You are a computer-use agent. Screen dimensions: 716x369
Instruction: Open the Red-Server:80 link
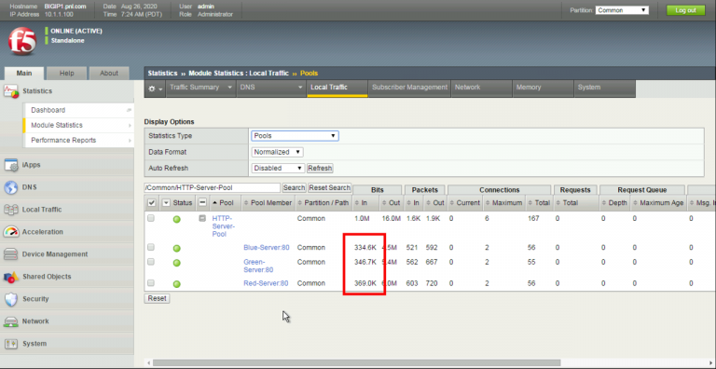click(x=266, y=283)
